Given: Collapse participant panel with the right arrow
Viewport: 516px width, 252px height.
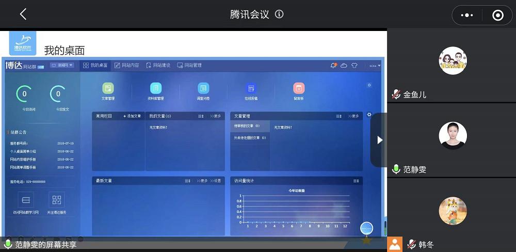Looking at the screenshot, I should pos(379,140).
